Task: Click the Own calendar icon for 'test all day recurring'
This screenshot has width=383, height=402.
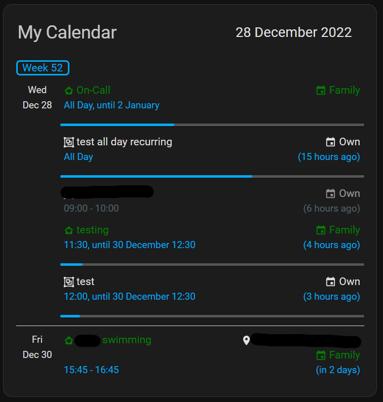Action: tap(331, 142)
